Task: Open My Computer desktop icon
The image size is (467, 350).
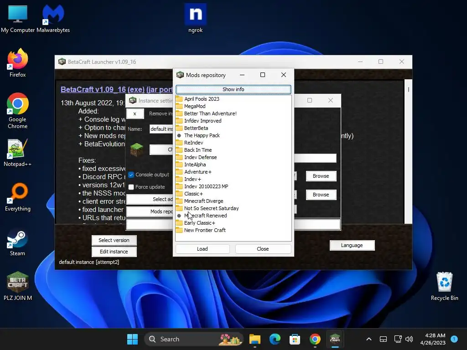Action: [18, 19]
